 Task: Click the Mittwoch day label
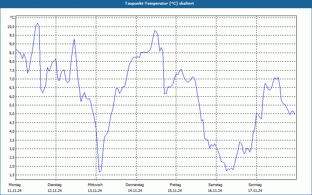(x=95, y=185)
